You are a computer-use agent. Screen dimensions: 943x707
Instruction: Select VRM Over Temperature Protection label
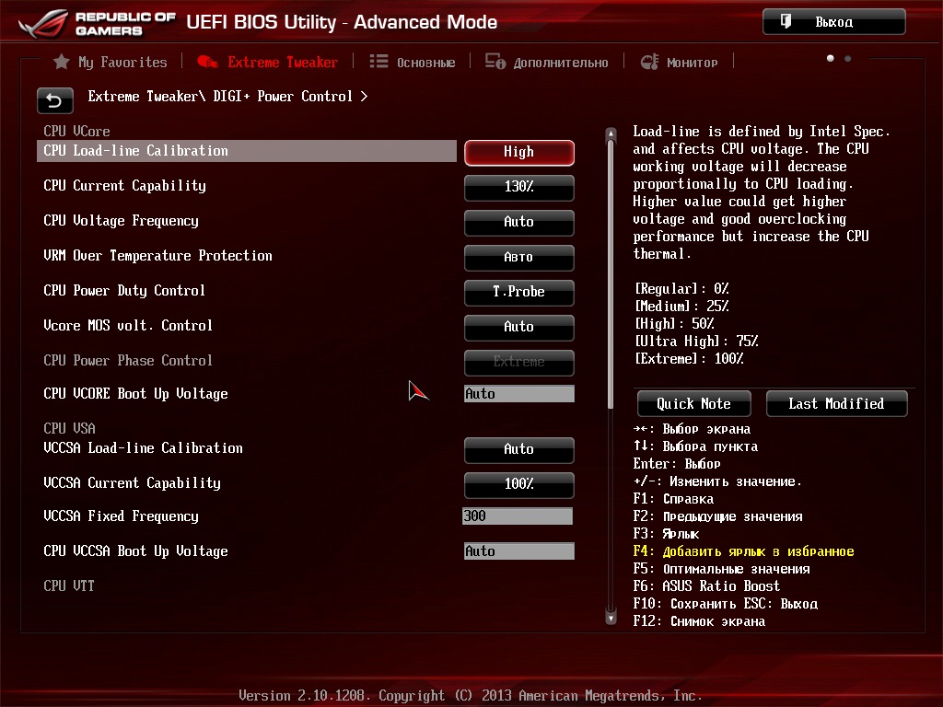[x=158, y=256]
